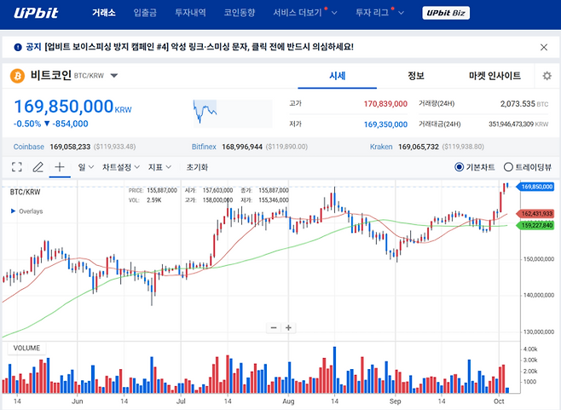Viewport: 561px width, 410px height.
Task: Click the 초기화 reset button
Action: (x=197, y=167)
